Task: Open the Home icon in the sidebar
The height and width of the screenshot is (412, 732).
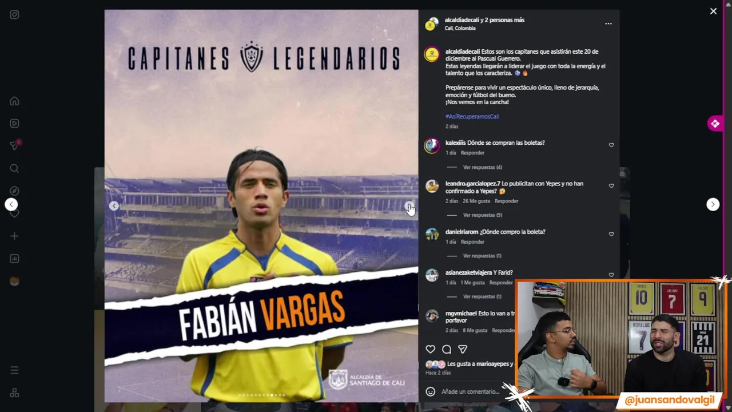Action: tap(14, 101)
